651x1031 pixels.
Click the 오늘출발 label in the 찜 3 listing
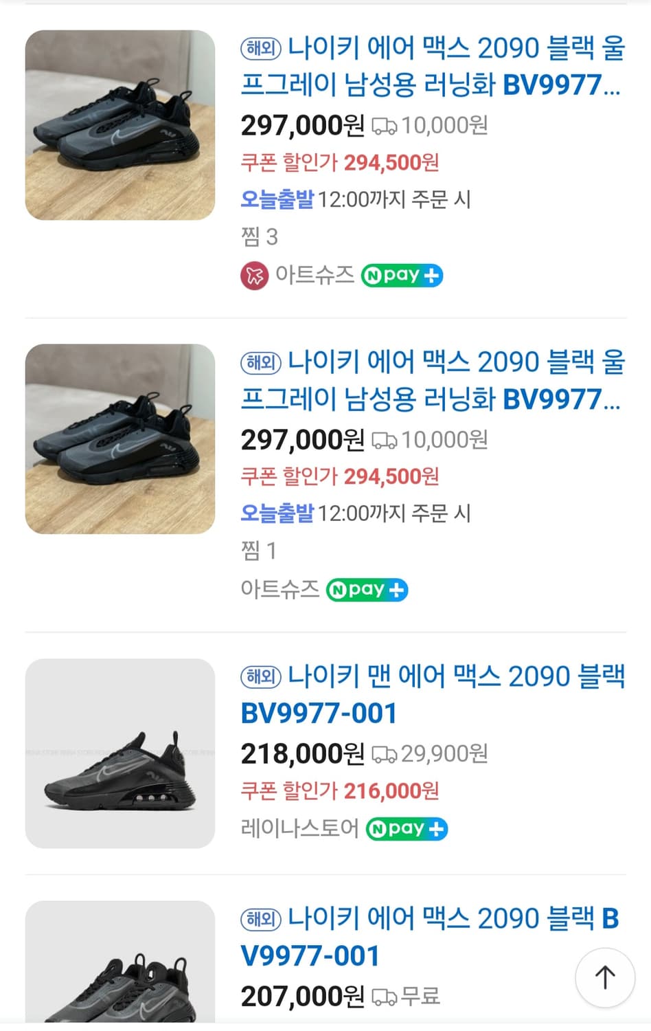[277, 199]
